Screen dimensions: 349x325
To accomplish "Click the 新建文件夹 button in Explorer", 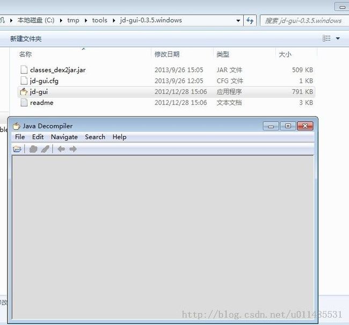I will (26, 39).
